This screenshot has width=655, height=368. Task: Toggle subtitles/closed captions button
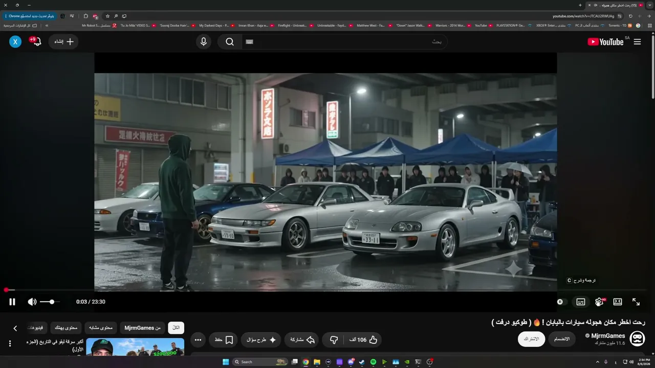coord(581,302)
